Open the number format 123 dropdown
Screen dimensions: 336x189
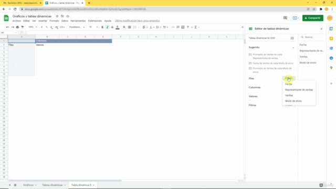tap(62, 27)
